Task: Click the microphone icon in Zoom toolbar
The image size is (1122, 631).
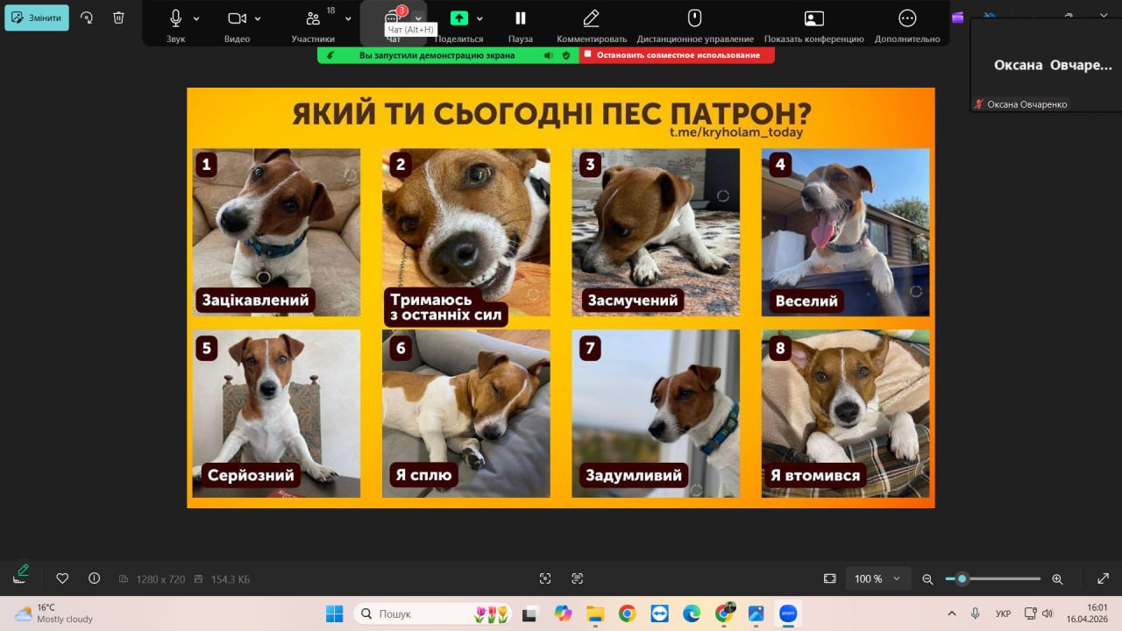Action: [175, 18]
